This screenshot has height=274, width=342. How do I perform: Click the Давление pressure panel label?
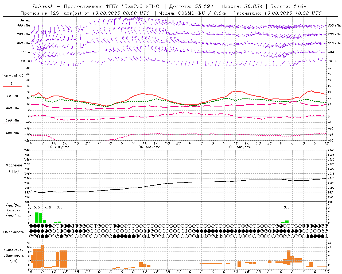[x=14, y=165]
